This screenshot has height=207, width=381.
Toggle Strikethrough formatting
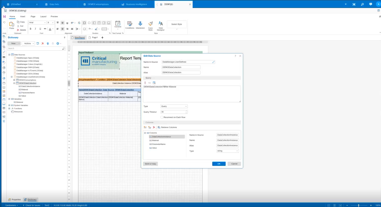[x=45, y=29]
